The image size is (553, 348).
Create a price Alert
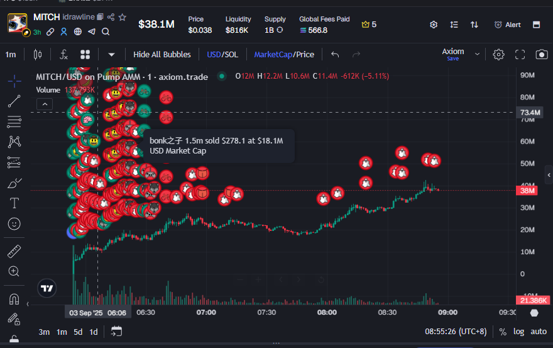pos(508,25)
